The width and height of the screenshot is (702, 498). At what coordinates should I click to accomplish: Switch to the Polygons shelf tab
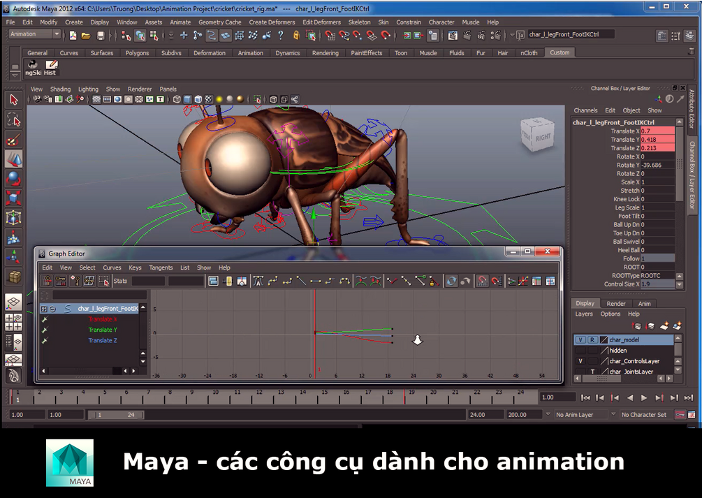coord(137,53)
